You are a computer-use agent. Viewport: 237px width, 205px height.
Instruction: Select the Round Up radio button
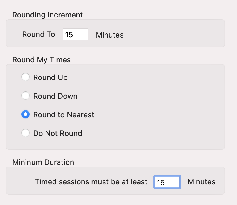click(26, 77)
